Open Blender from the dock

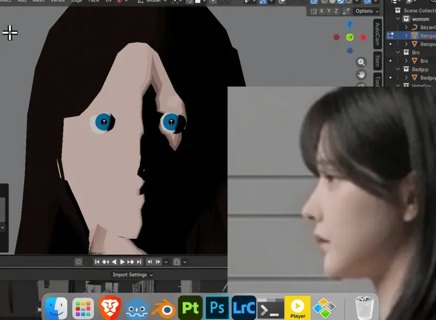[164, 308]
